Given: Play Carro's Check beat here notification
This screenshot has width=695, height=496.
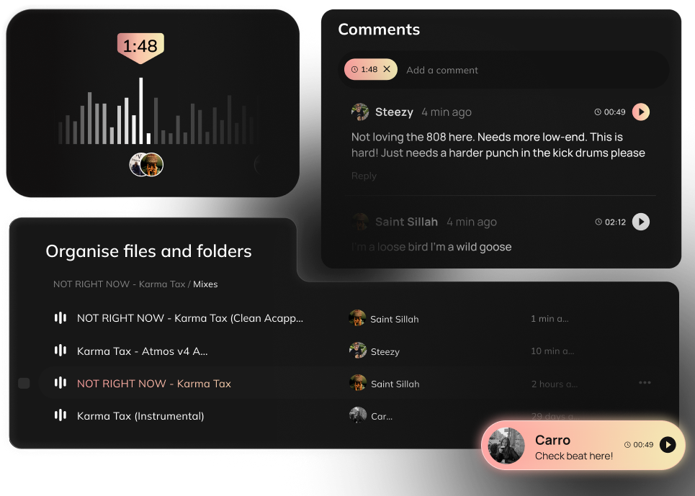Looking at the screenshot, I should click(x=668, y=445).
